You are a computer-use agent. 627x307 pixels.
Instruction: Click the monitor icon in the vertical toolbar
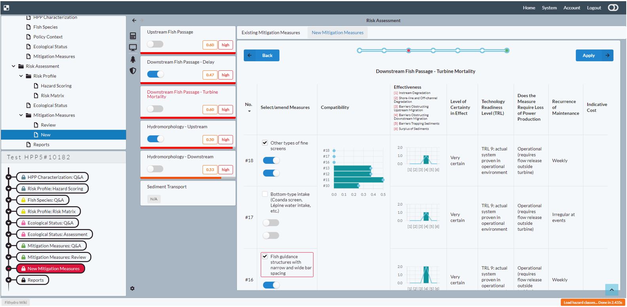coord(133,47)
